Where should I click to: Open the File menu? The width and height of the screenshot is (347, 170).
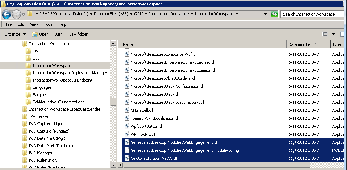tap(9, 24)
